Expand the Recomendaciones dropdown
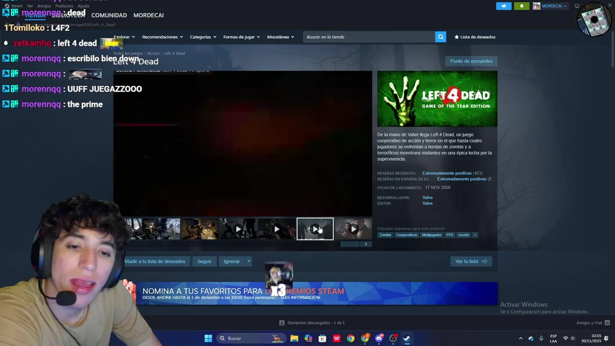Viewport: 615px width, 346px height. [162, 37]
